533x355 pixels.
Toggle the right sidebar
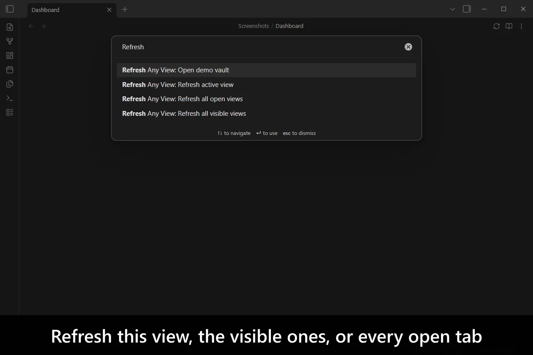[x=467, y=9]
